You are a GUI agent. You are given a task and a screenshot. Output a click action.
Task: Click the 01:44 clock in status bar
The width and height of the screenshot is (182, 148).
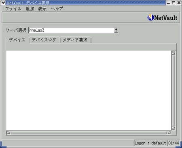(174, 143)
